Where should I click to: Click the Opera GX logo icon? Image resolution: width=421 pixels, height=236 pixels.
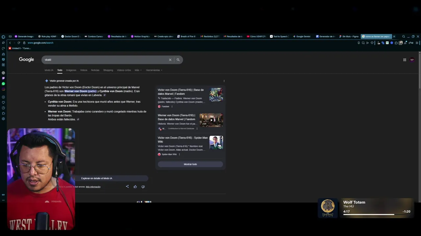pos(3,37)
